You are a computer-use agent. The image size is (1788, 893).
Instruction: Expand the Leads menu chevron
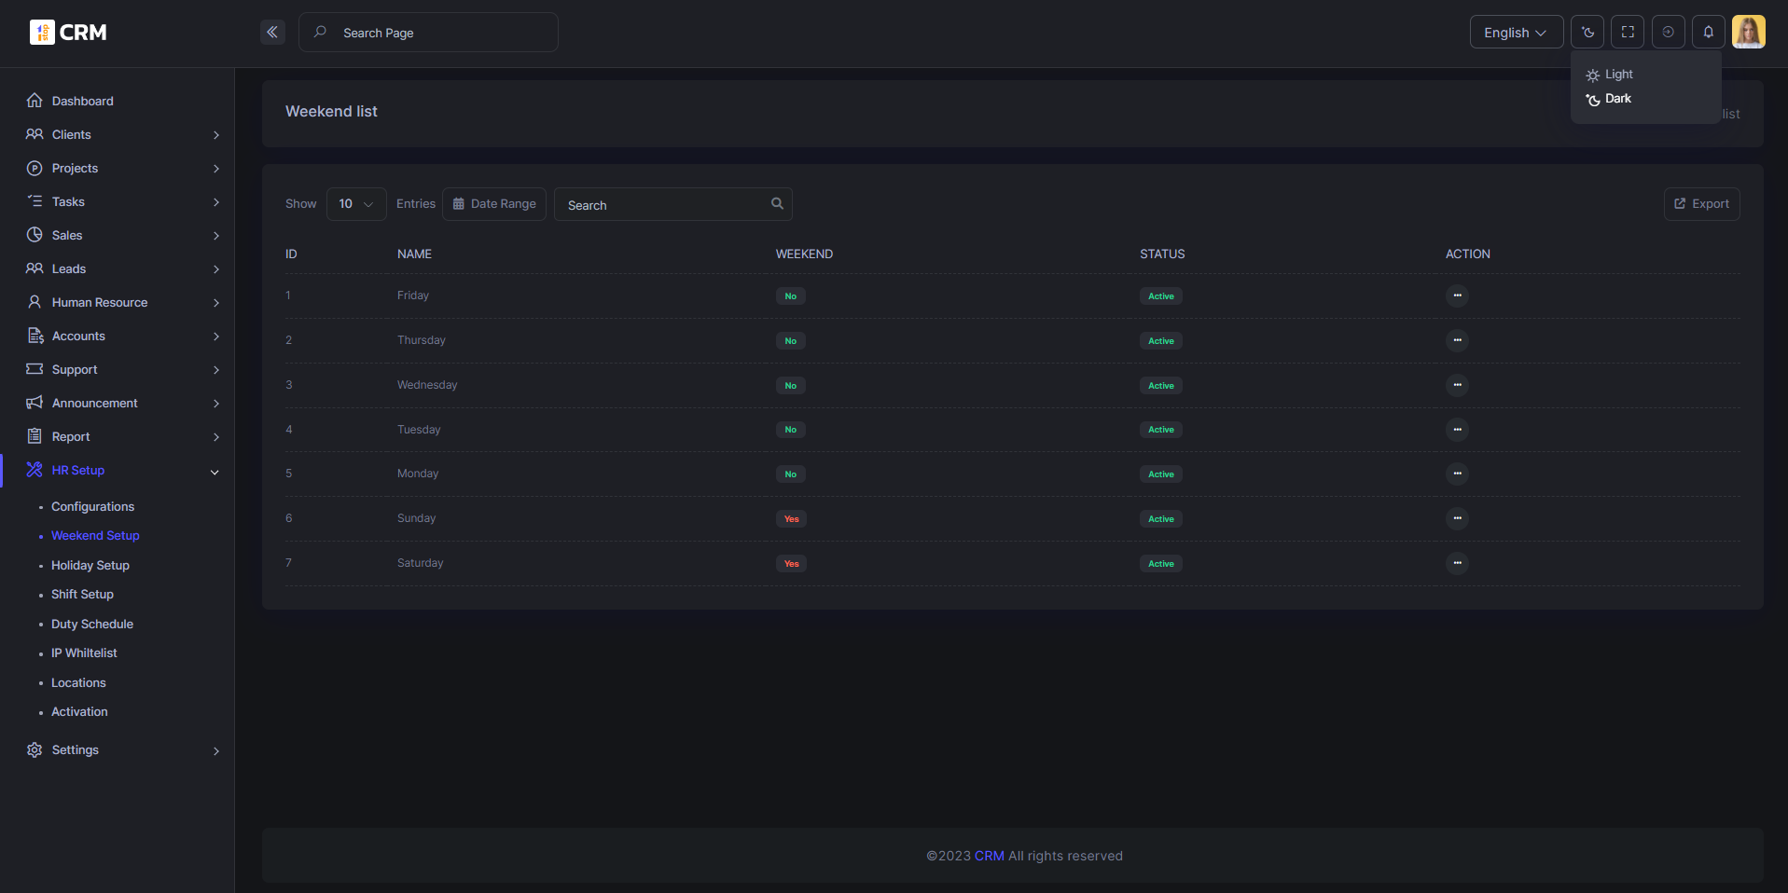click(x=216, y=269)
